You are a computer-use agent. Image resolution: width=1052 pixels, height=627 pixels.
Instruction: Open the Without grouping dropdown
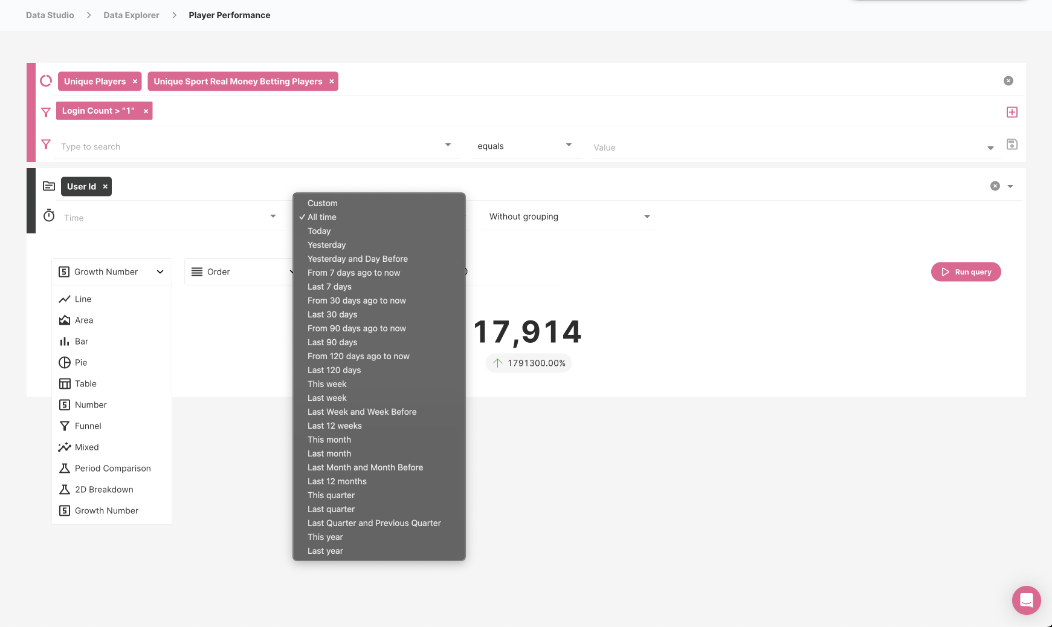(x=647, y=216)
